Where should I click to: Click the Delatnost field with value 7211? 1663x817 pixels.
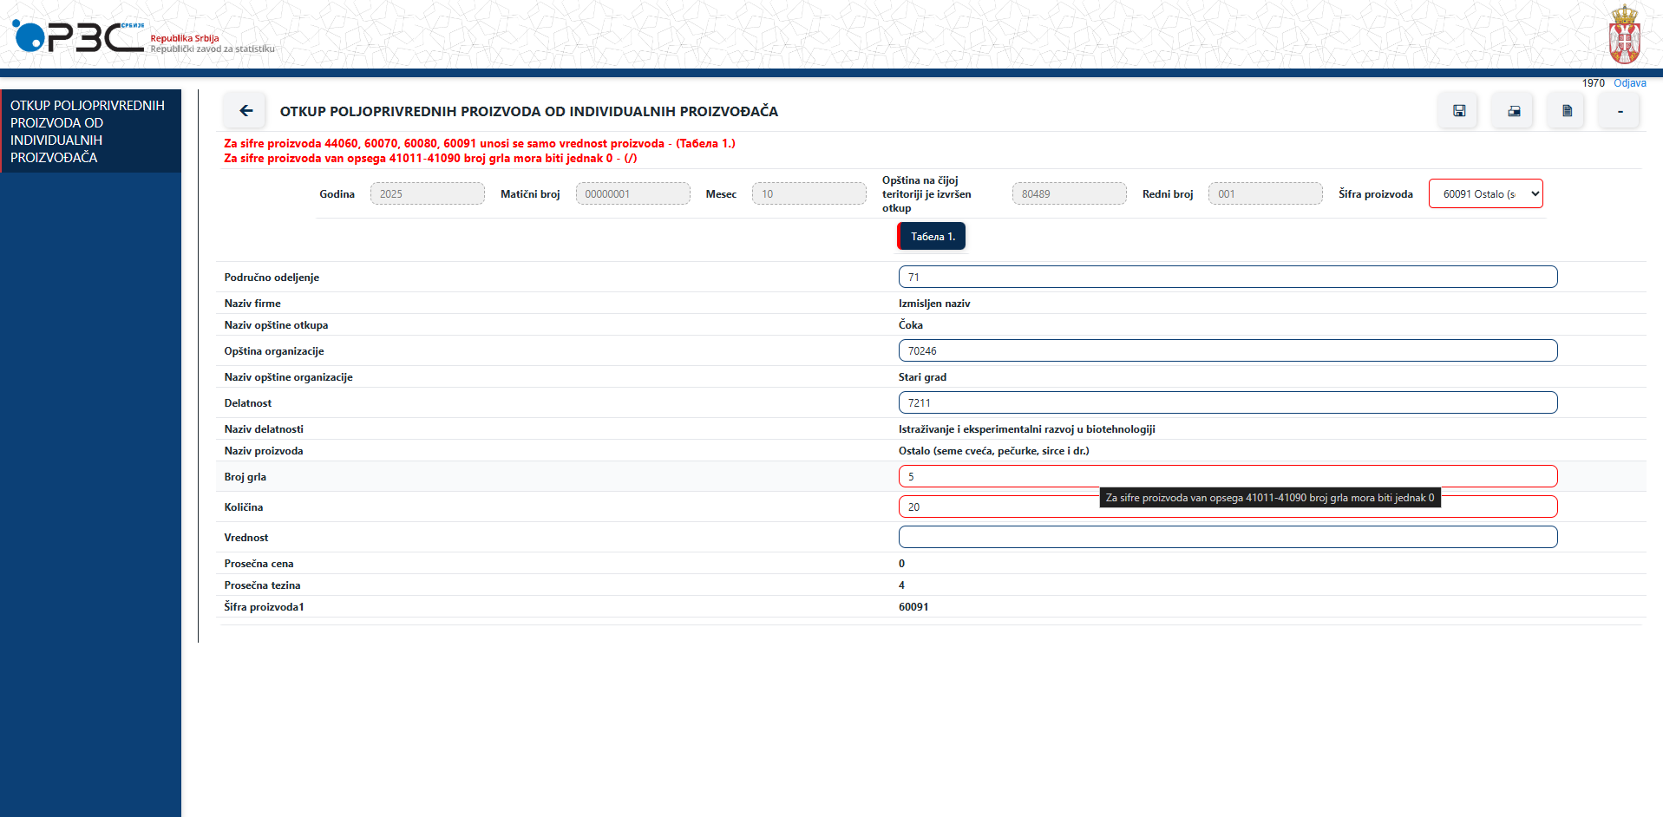coord(1227,402)
